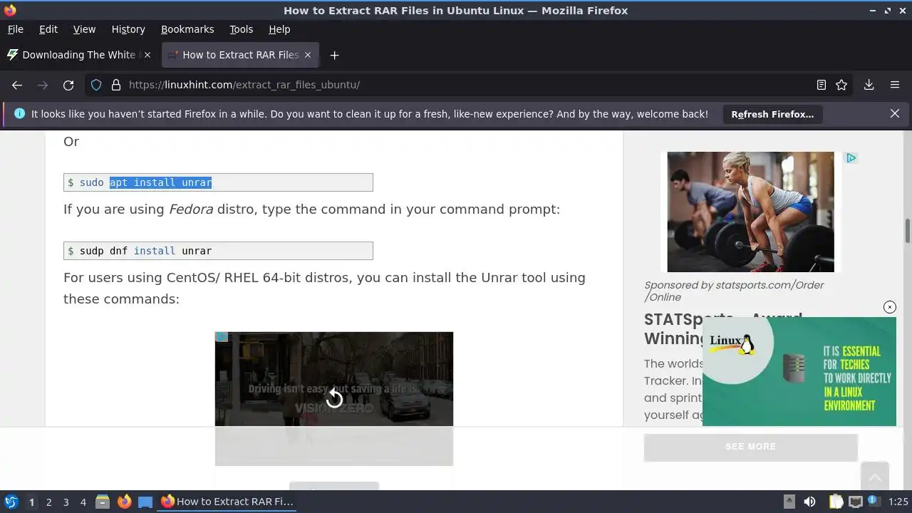Open the Bookmarks menu
The image size is (912, 513).
[187, 29]
